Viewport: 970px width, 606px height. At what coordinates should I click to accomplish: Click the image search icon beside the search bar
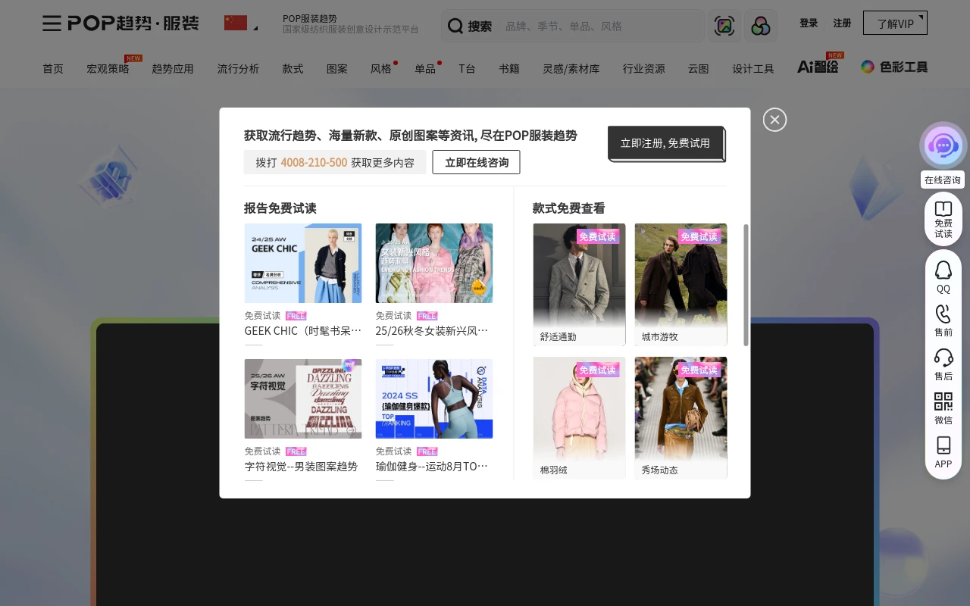pyautogui.click(x=724, y=25)
